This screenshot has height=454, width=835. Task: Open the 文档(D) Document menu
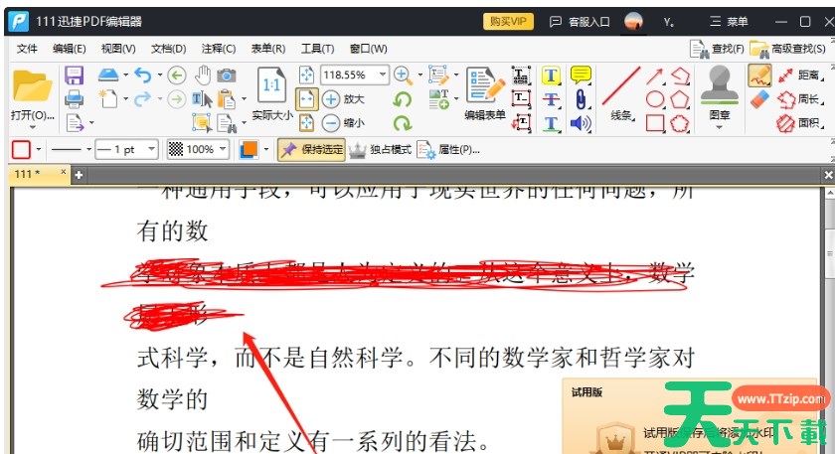(168, 49)
